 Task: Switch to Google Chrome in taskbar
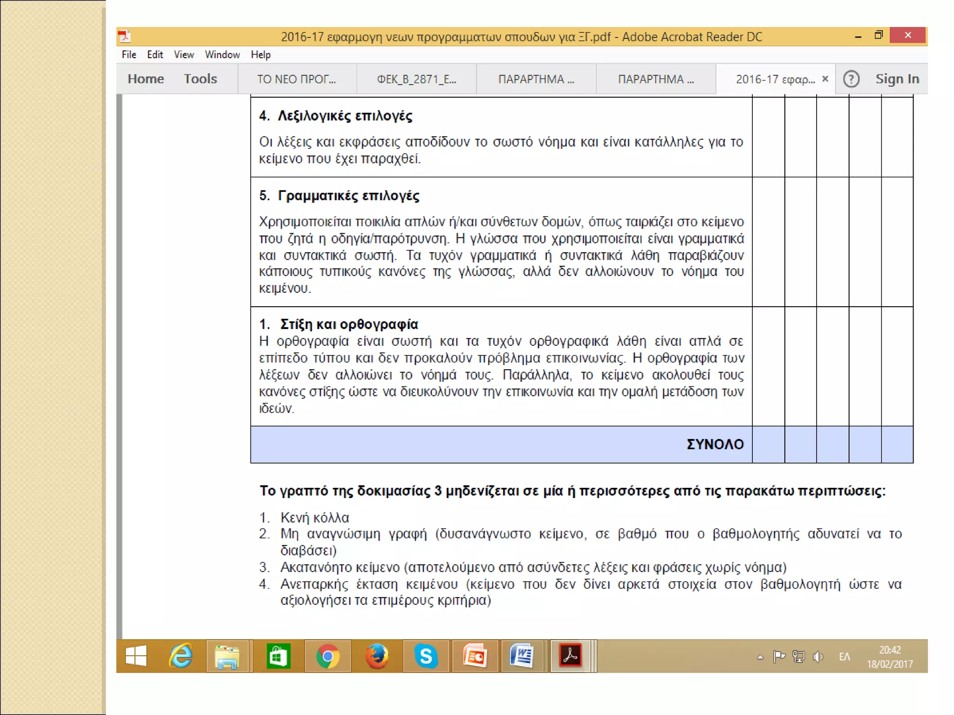[x=327, y=656]
